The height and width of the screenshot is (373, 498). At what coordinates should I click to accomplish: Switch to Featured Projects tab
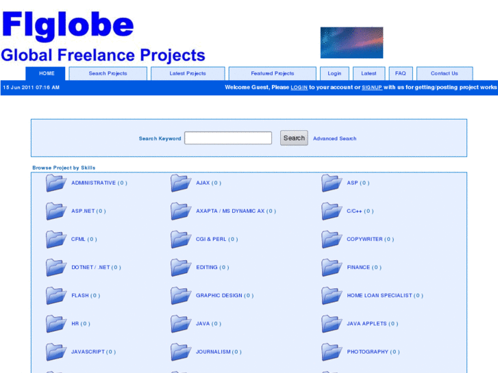[273, 73]
